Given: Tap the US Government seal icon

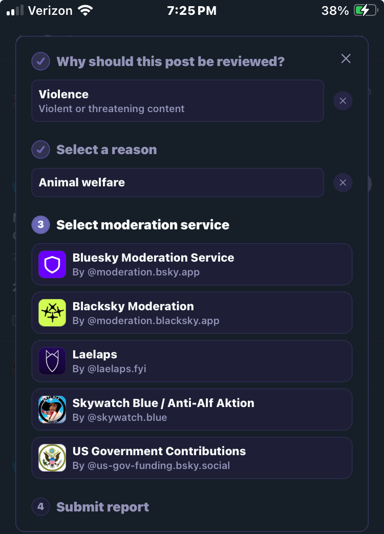Looking at the screenshot, I should coord(52,458).
